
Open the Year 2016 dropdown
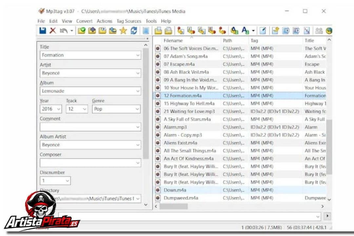click(59, 109)
